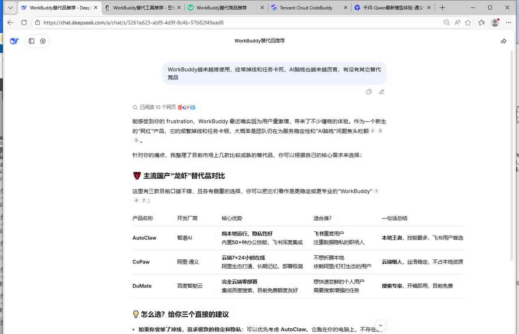Click the 适合谁? column header
The width and height of the screenshot is (519, 334).
tap(322, 218)
